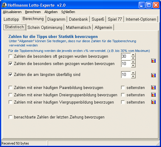Viewport: 161px width, 147px height.
Task: Open the chart icon beside frequency options
Action: [x=153, y=61]
